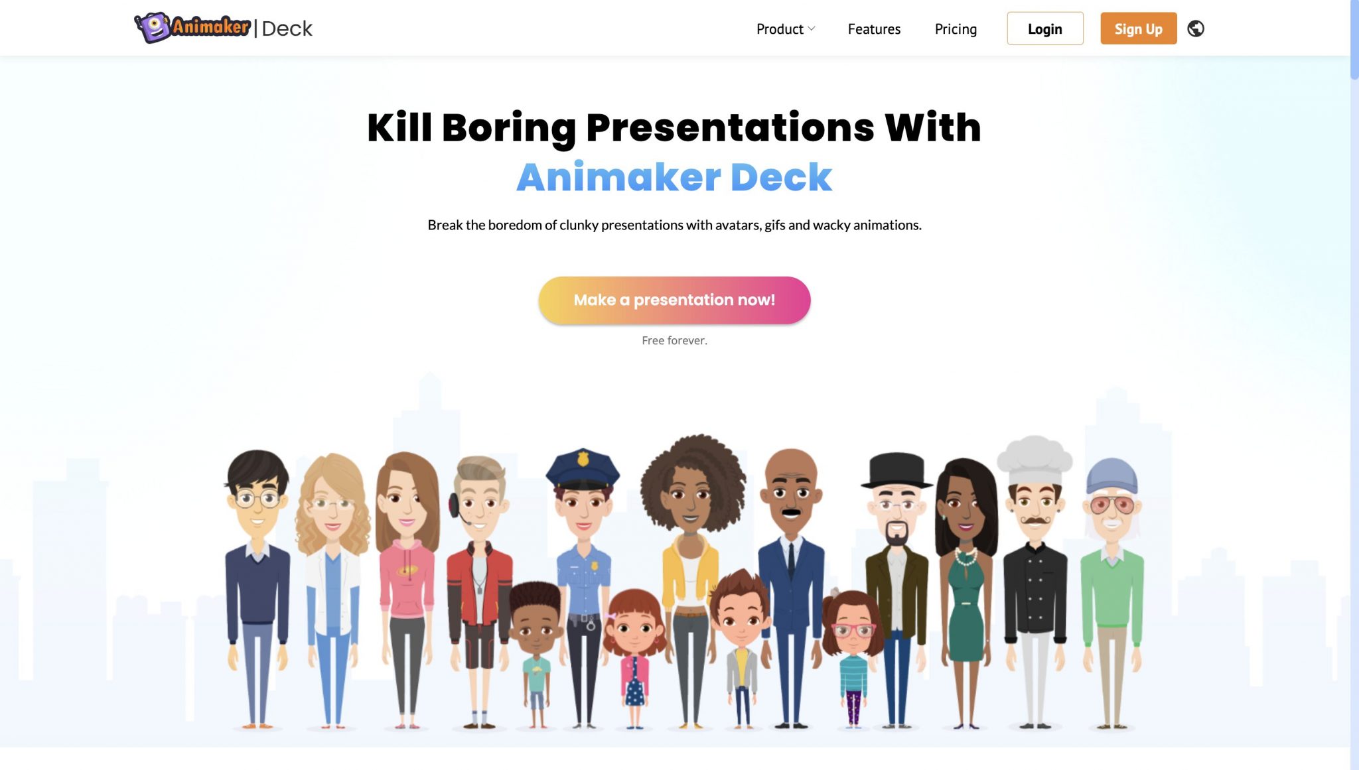Select the gradient CTA button color swatch
Screen dimensions: 1359x770
pyautogui.click(x=674, y=300)
